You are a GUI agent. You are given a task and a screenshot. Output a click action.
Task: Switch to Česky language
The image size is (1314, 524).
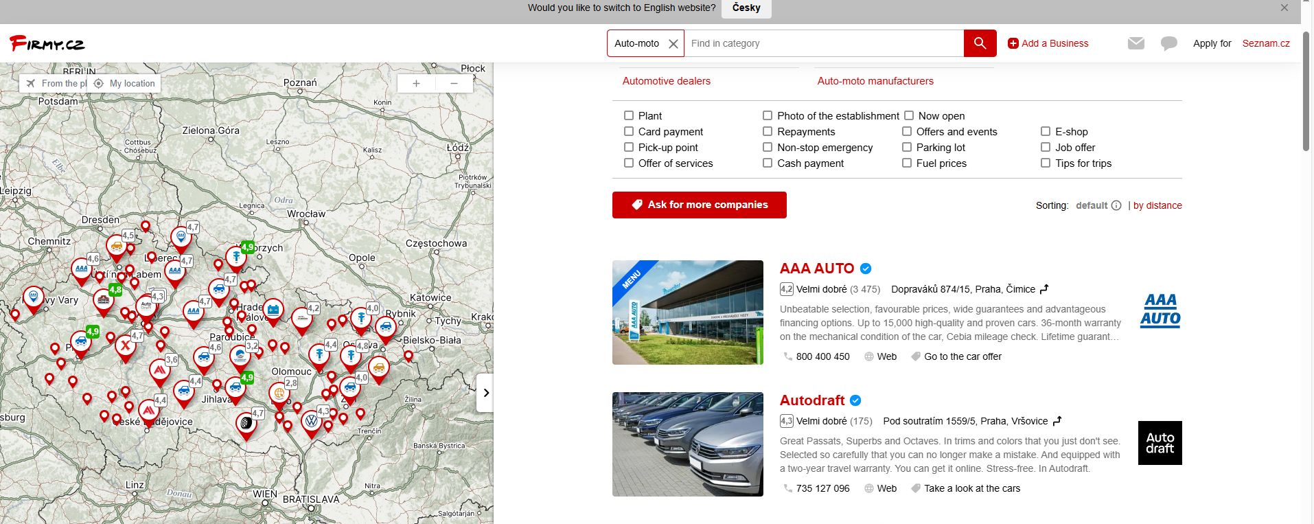point(746,8)
